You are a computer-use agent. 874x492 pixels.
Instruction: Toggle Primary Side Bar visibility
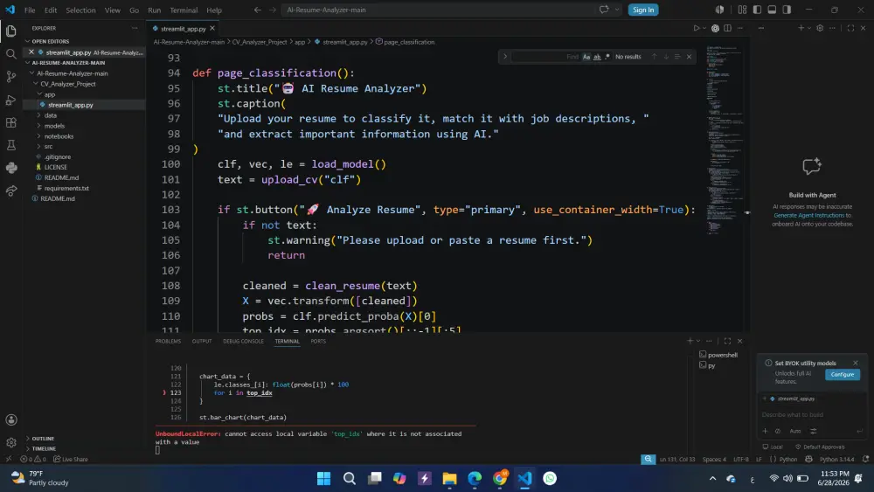tap(757, 10)
